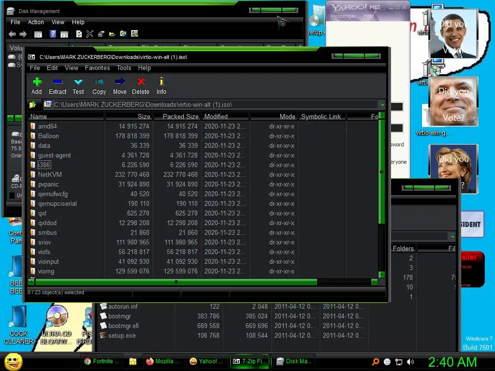
Task: Open File menu in Disk Management
Action: 15,22
